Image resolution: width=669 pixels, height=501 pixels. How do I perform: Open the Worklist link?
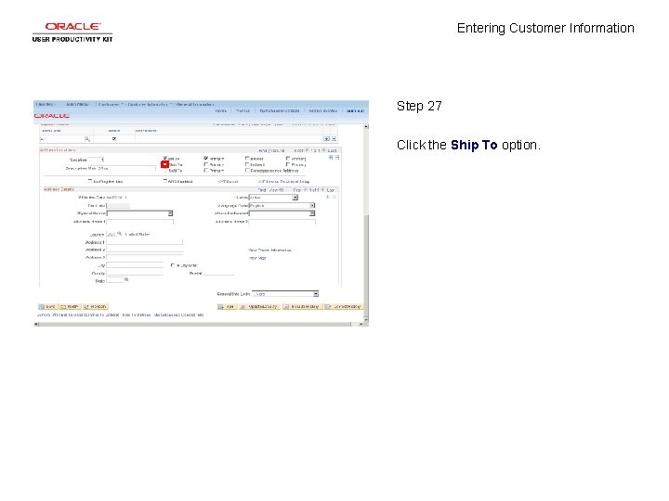[243, 110]
